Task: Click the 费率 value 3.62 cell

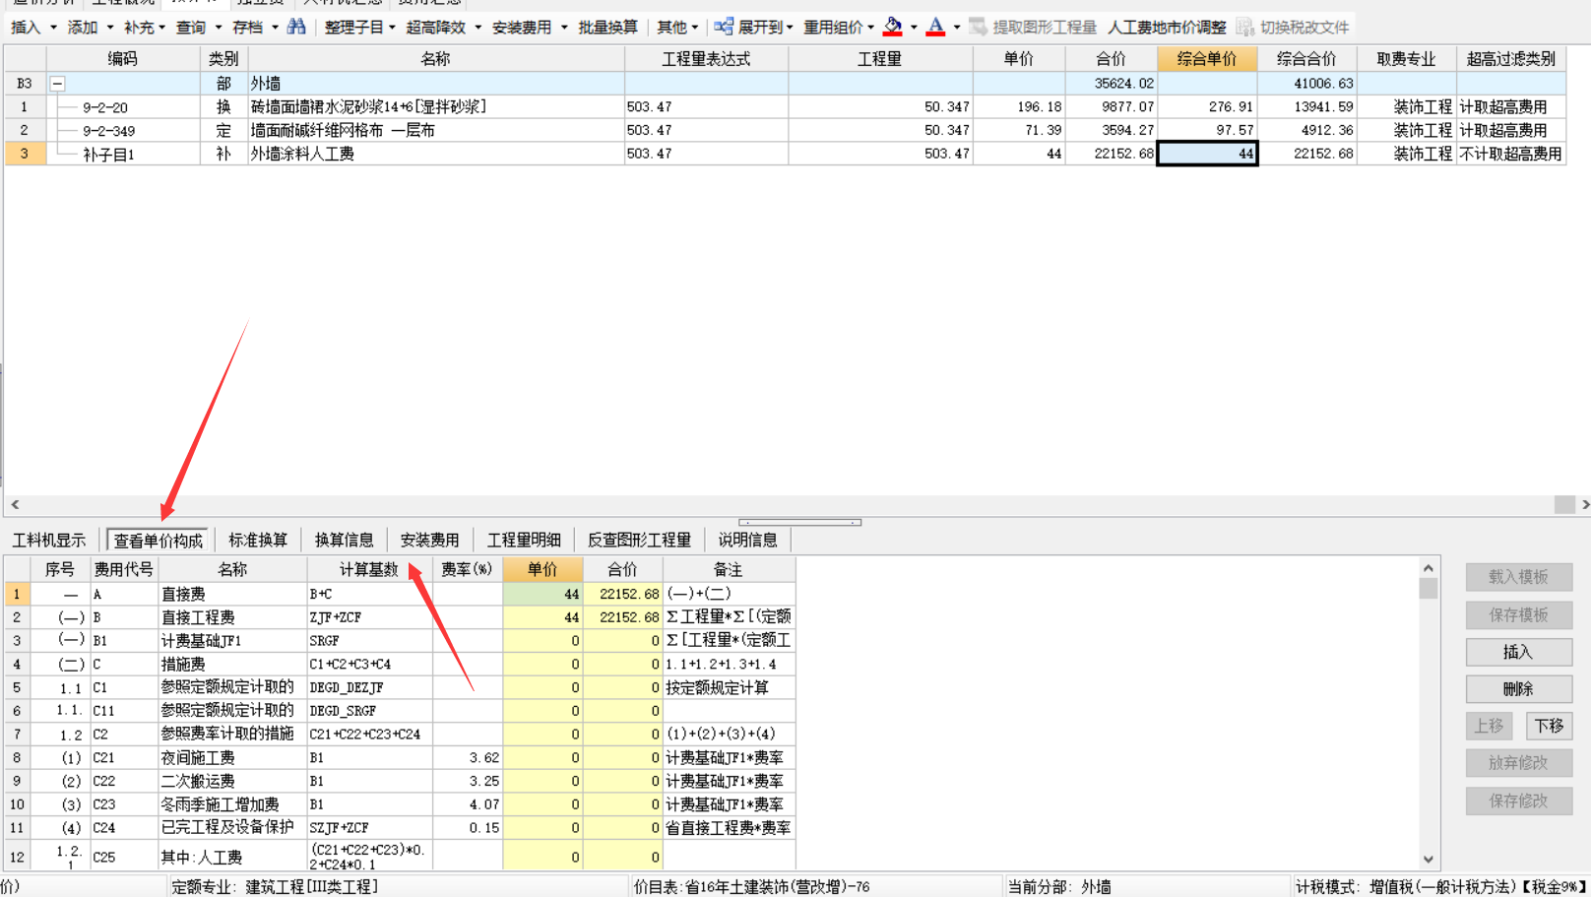Action: pyautogui.click(x=468, y=757)
